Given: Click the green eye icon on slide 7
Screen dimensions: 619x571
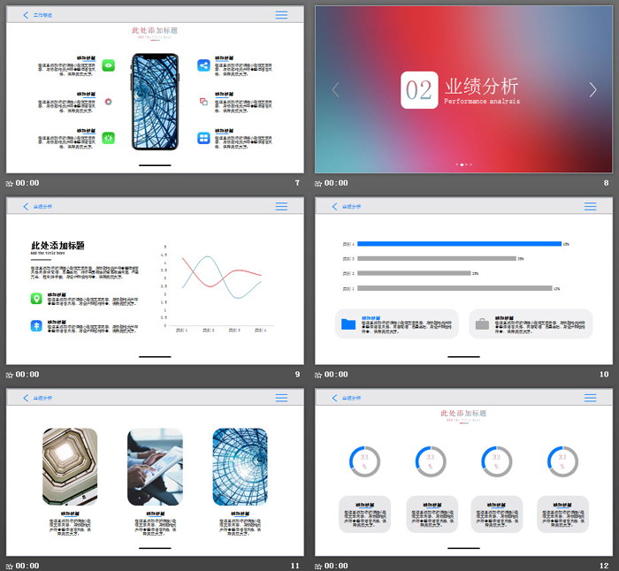Looking at the screenshot, I should 108,65.
